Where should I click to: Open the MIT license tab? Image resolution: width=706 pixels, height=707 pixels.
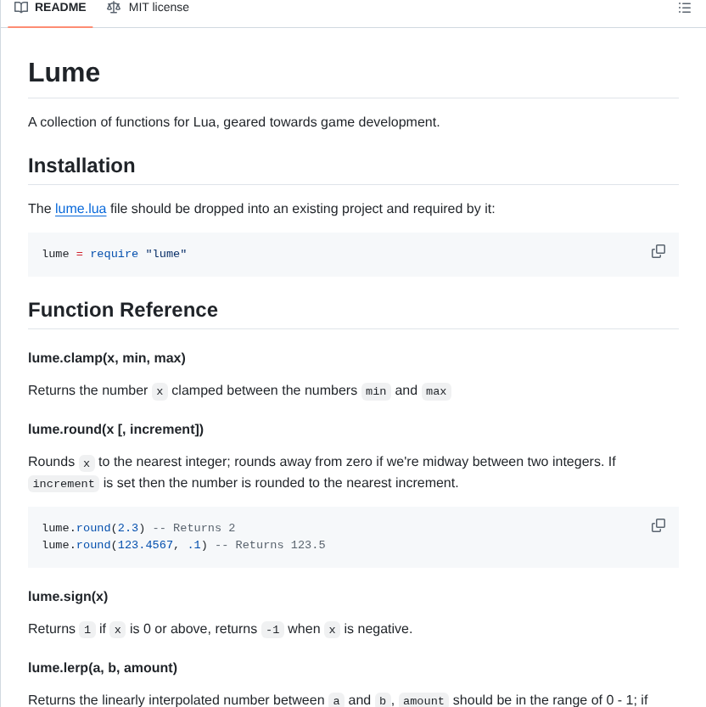click(x=148, y=8)
